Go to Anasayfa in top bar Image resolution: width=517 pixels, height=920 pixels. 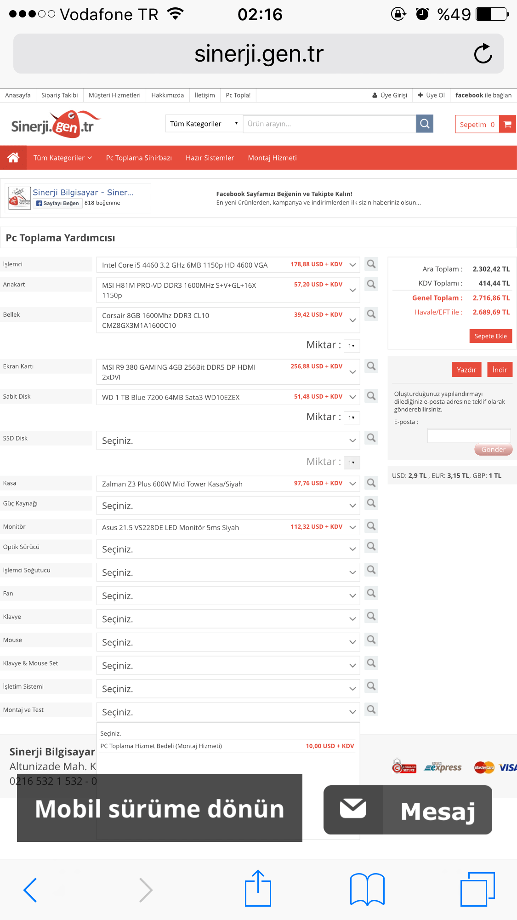pyautogui.click(x=18, y=95)
